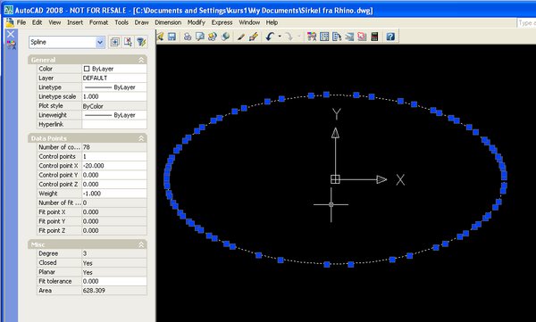Click the pencil icon in the toolbar

point(241,37)
